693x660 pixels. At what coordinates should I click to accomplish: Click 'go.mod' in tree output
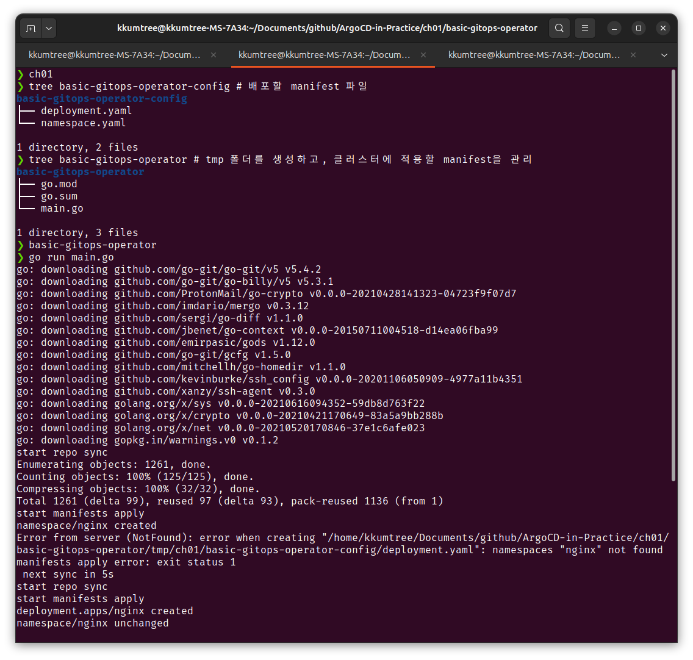point(59,184)
